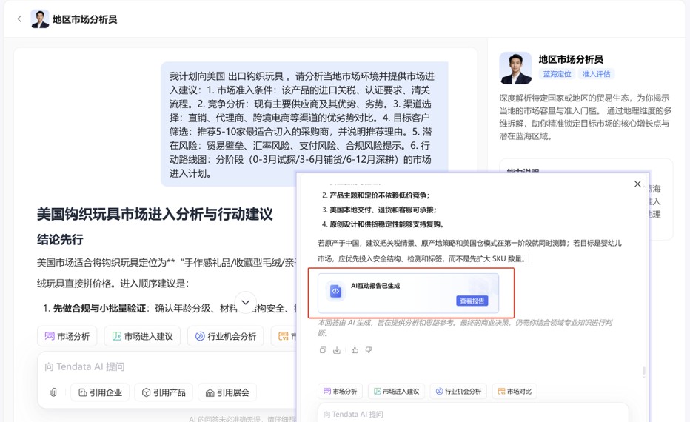
Task: Open the AI互动报告已生成 code file icon
Action: point(335,291)
